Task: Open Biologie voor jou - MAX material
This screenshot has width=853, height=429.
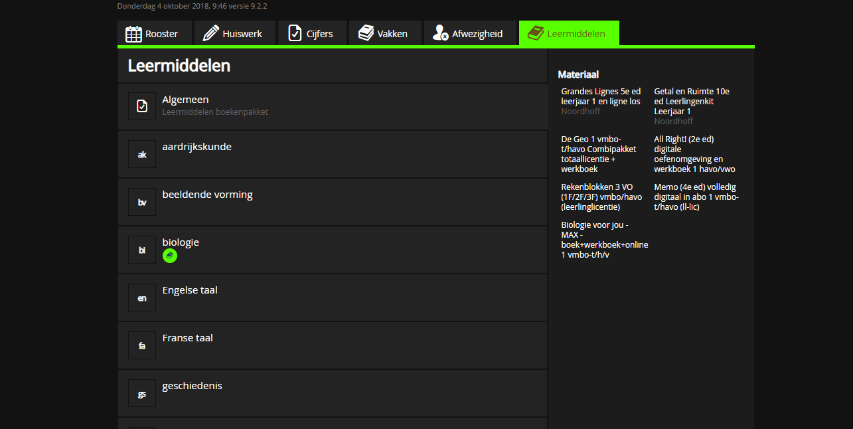Action: (605, 240)
